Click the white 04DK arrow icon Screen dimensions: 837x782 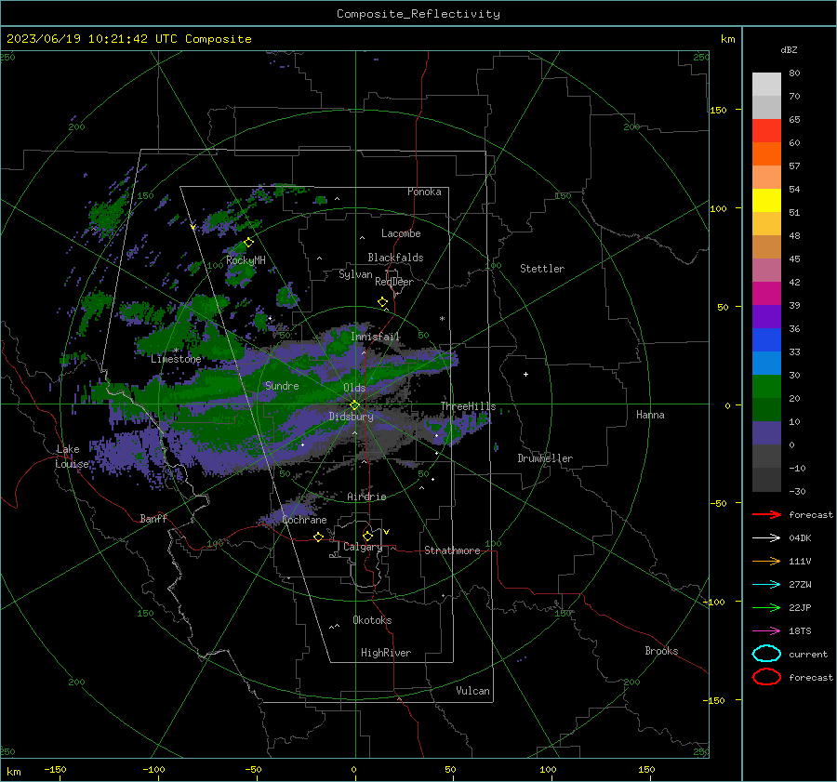click(x=766, y=537)
